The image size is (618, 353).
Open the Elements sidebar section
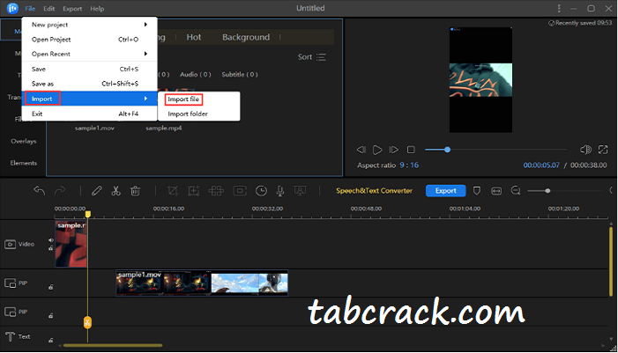coord(24,163)
